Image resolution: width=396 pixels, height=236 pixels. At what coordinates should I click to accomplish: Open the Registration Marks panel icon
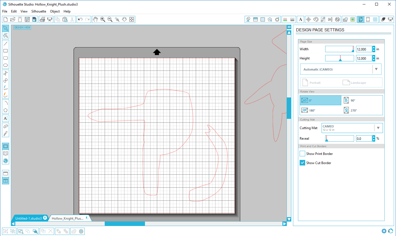[x=368, y=19]
